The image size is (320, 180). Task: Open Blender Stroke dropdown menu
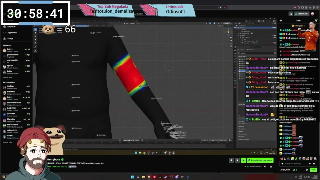pos(98,26)
